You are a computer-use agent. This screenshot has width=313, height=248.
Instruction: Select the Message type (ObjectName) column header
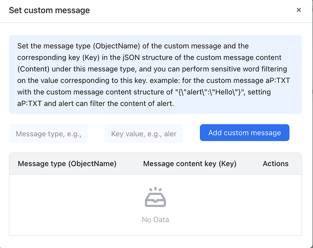pyautogui.click(x=67, y=164)
